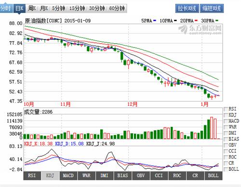This screenshot has width=241, height=187.
Task: Select the CR button in bottom bar
Action: pos(195,175)
